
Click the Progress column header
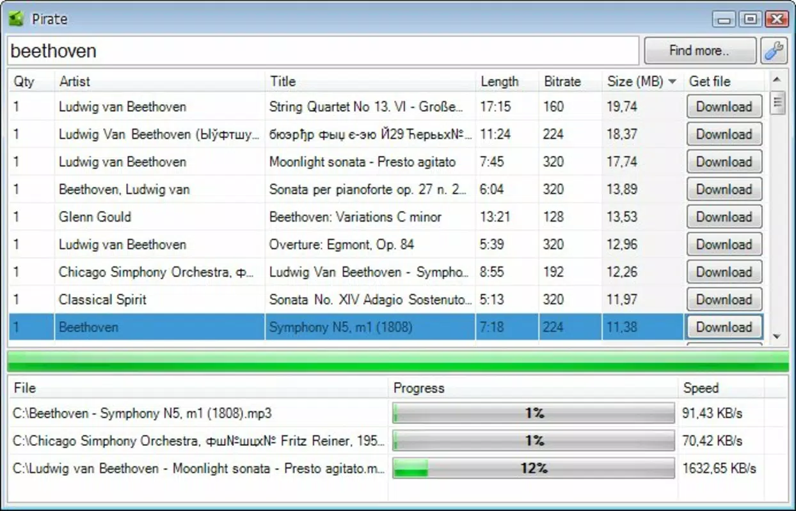coord(534,388)
